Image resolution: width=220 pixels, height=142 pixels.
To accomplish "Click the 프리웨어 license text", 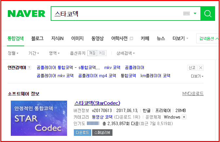I will pyautogui.click(x=163, y=110).
